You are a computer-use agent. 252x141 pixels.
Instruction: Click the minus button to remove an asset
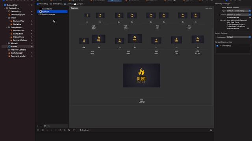click(x=41, y=126)
